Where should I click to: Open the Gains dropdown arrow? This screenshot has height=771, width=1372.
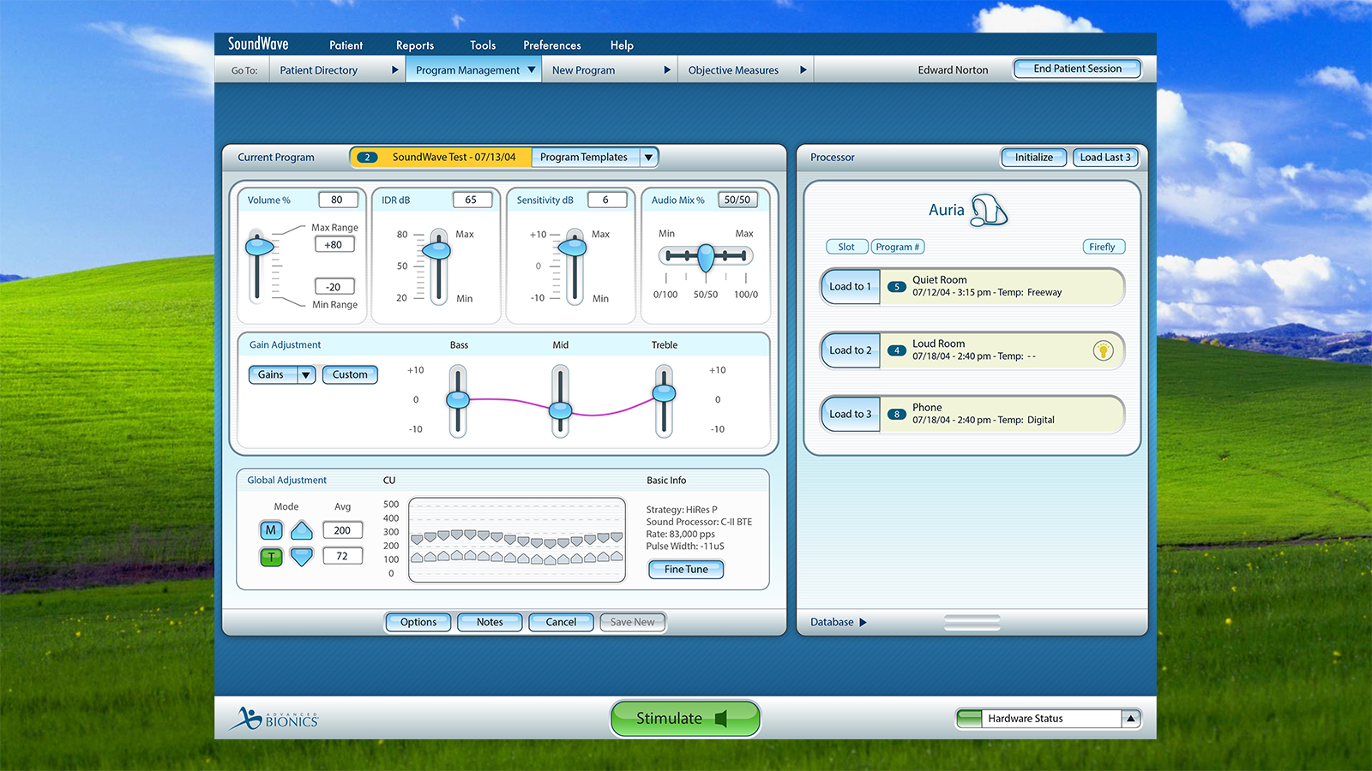pyautogui.click(x=306, y=374)
